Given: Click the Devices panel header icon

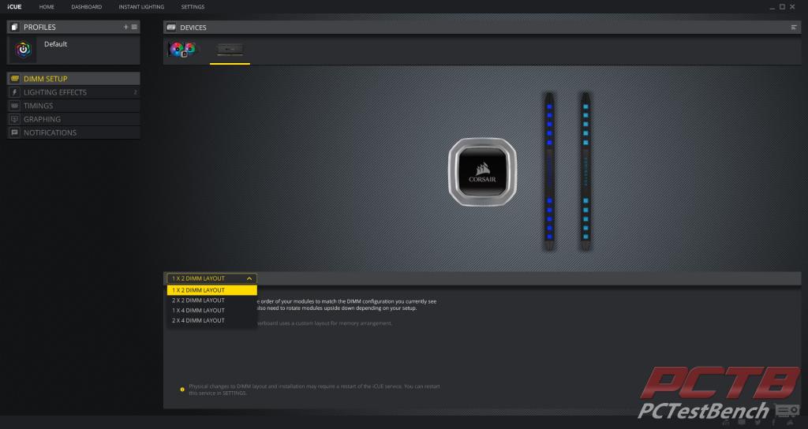Looking at the screenshot, I should pos(171,28).
